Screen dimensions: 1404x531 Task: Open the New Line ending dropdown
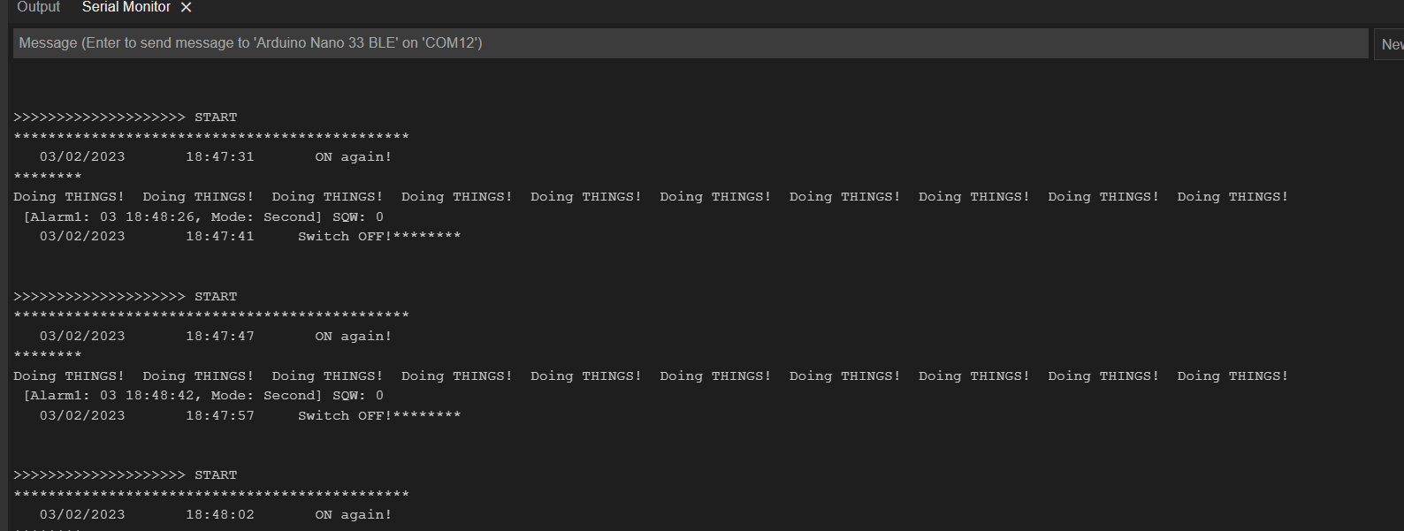click(1391, 44)
